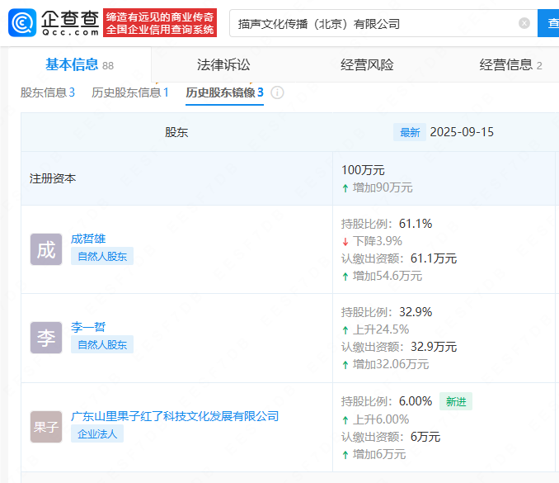Select the 历史股东信息 sub-tab
This screenshot has width=559, height=483.
pos(130,92)
